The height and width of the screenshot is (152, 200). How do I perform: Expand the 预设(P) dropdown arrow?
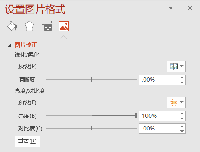tap(182, 66)
